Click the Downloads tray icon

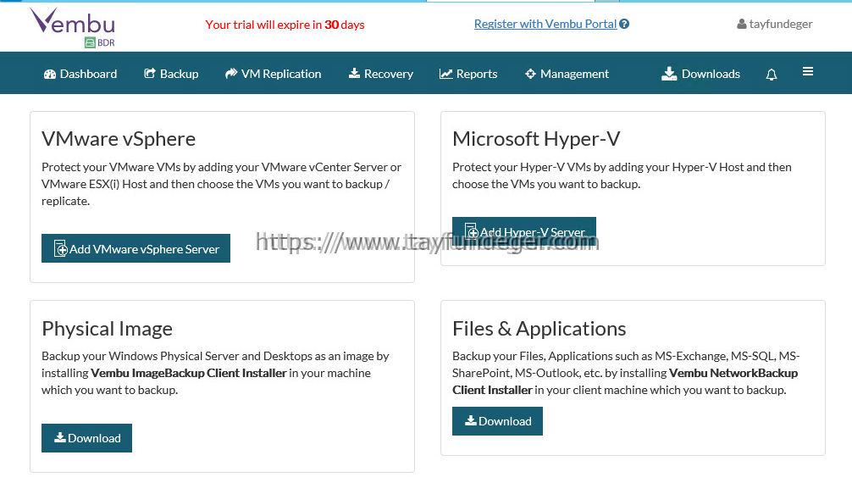[669, 74]
